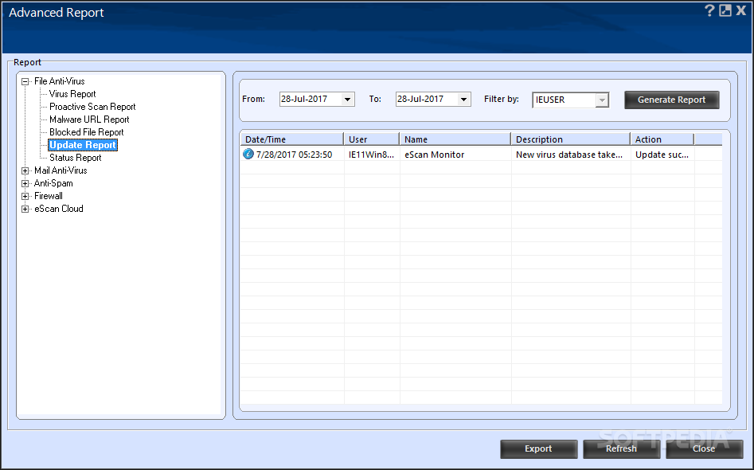
Task: Open the Filter by IEUSER dropdown
Action: click(602, 100)
